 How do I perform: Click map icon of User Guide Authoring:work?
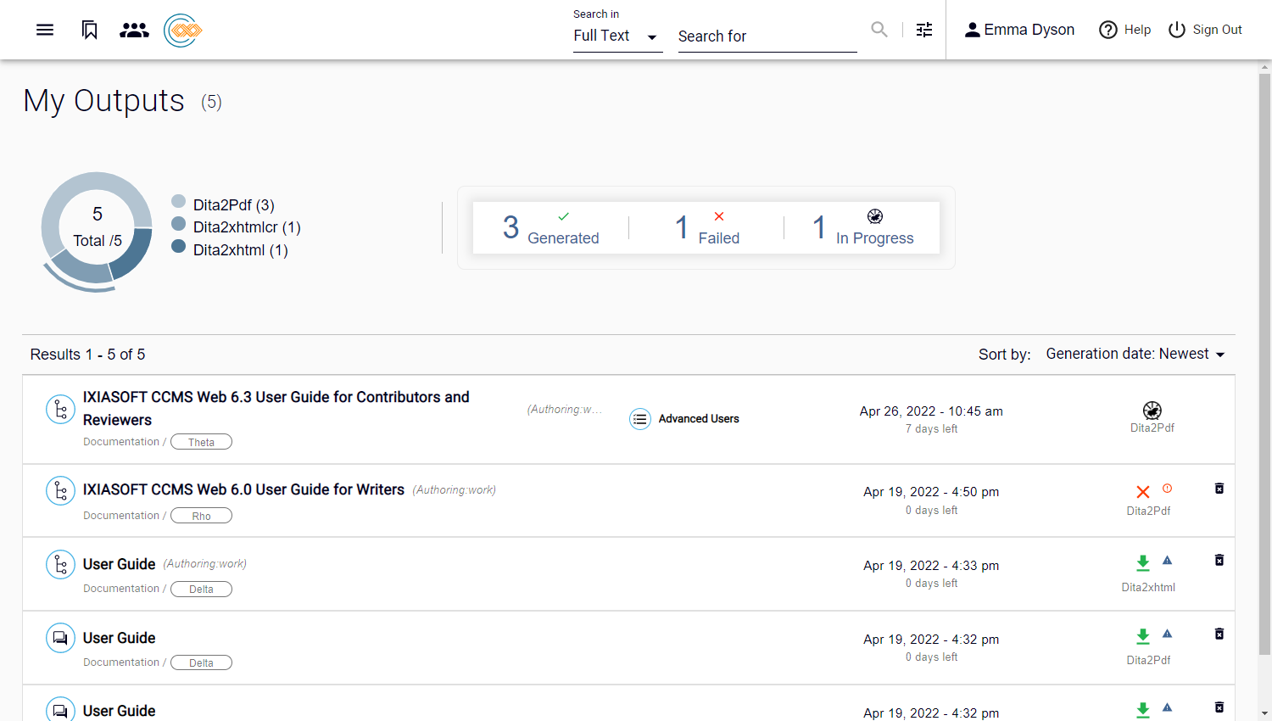point(60,564)
